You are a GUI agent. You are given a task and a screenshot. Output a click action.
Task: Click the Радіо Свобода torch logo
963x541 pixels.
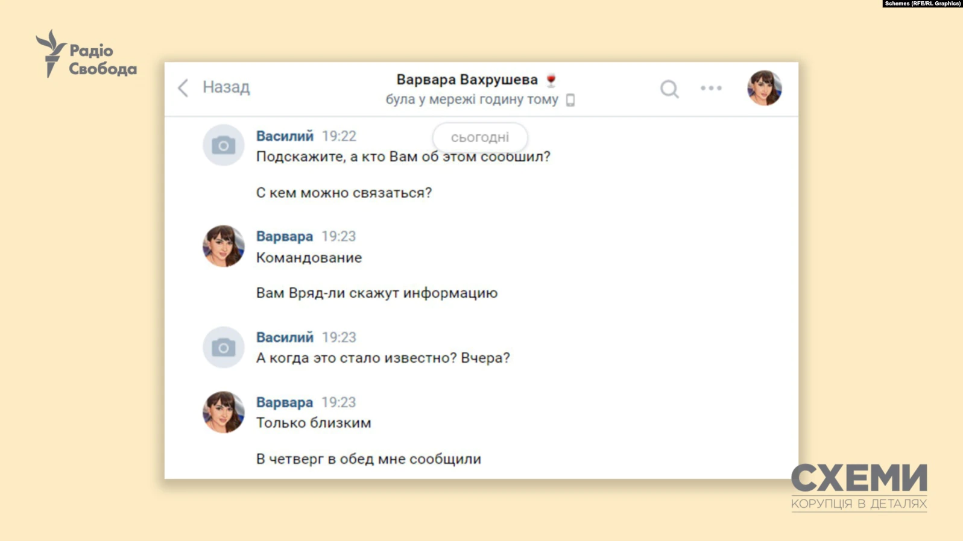tap(51, 53)
